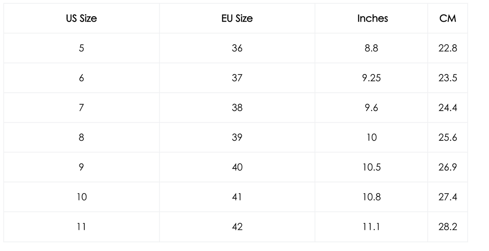The height and width of the screenshot is (251, 489).
Task: Select the 27.4 CM cell
Action: tap(448, 197)
